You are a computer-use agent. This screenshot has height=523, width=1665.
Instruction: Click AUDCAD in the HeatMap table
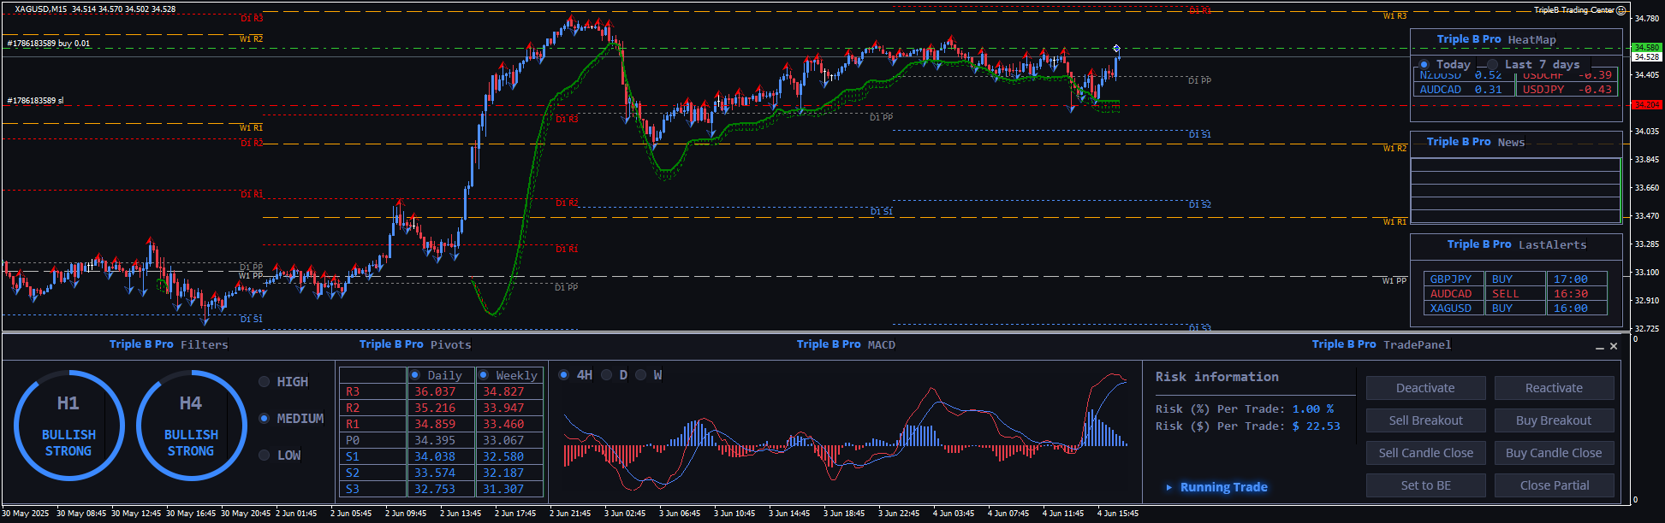[x=1441, y=90]
